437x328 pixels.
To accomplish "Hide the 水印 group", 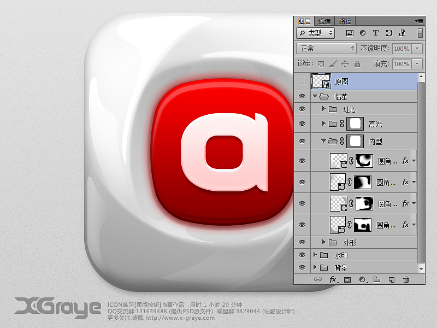I will click(x=302, y=255).
